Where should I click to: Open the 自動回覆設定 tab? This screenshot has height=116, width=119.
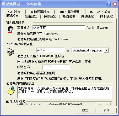click(40, 12)
